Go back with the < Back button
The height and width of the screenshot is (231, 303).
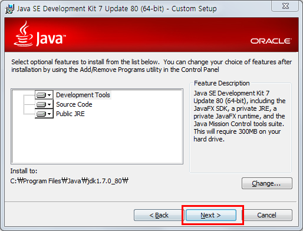point(159,215)
